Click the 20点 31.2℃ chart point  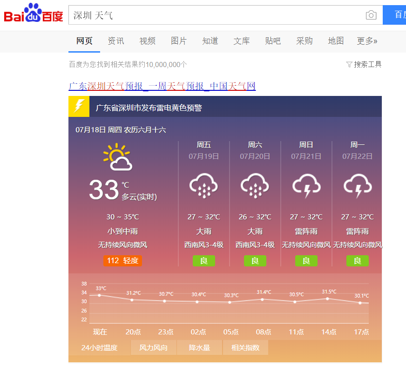(132, 300)
